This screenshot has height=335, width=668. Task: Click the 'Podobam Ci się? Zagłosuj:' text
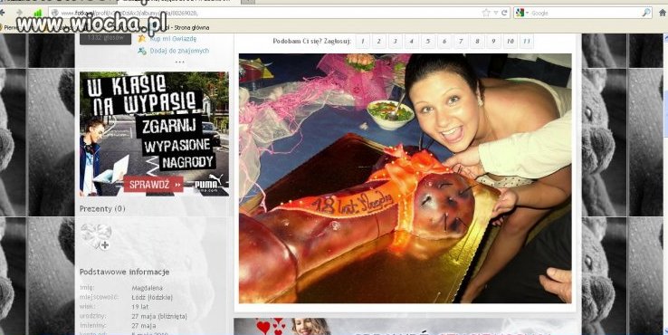point(312,42)
